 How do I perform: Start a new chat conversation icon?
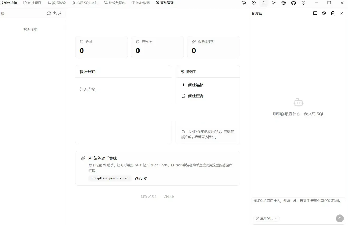315,13
